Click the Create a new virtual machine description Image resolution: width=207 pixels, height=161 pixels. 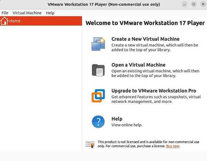[155, 47]
